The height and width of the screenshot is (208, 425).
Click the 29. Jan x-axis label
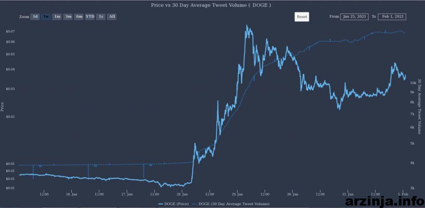[237, 194]
